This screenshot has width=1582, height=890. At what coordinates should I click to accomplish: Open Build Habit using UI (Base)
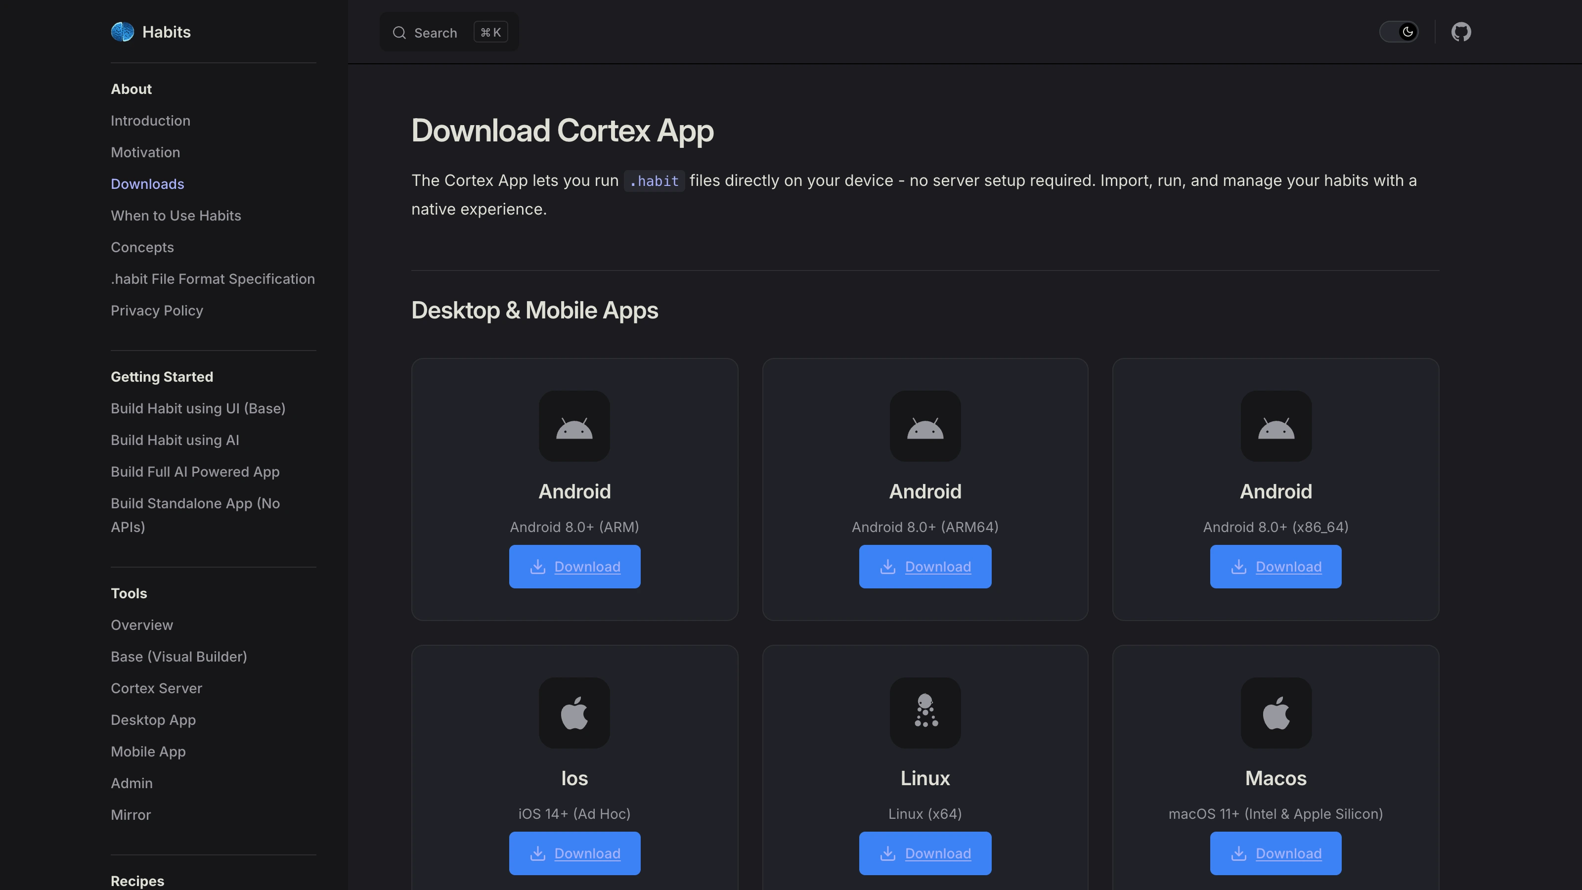(198, 408)
